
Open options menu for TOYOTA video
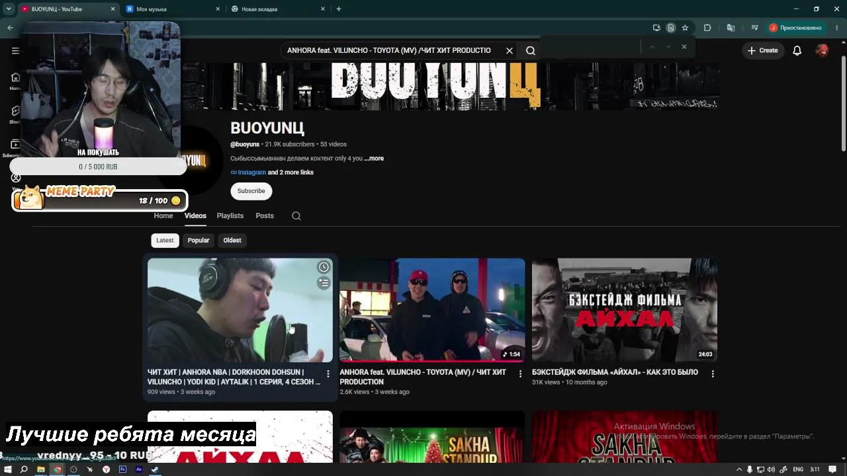pos(520,374)
